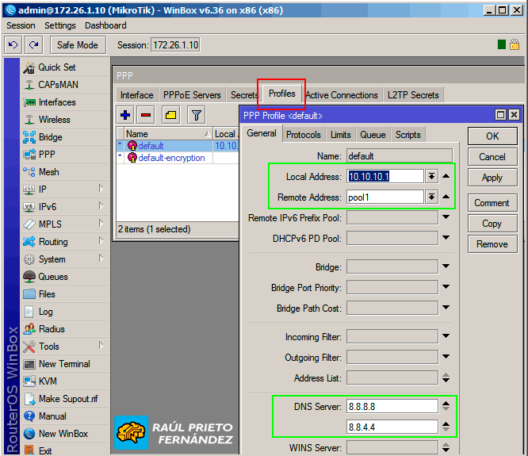Switch to the Protocols tab

coord(304,135)
